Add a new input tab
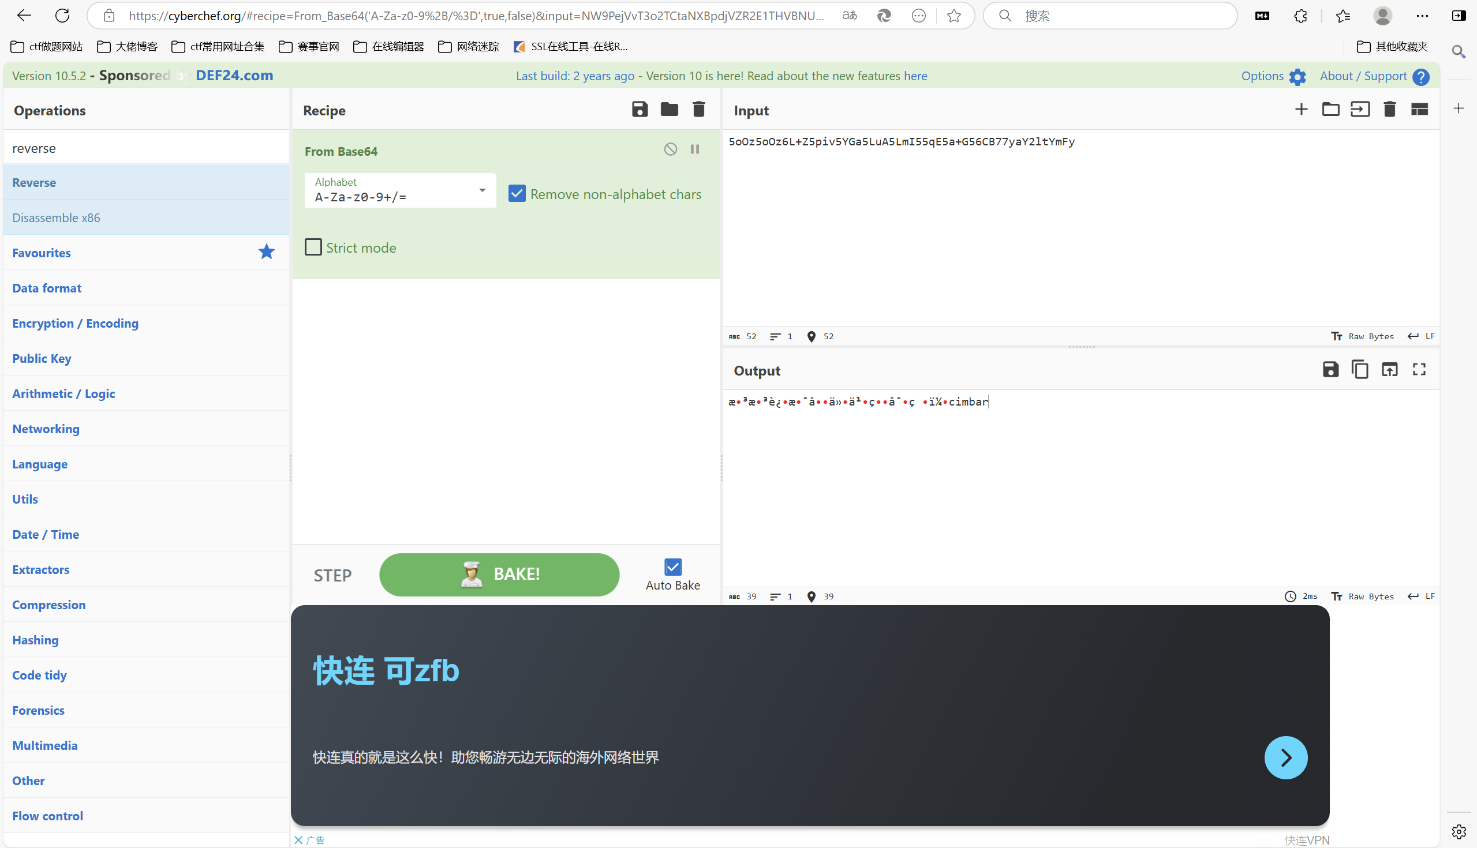 [1300, 110]
